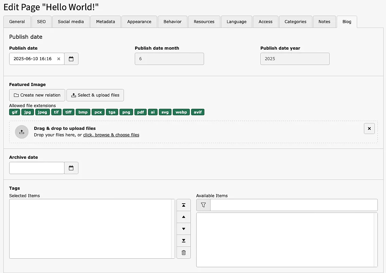386x273 pixels.
Task: Clear the Publish date value
Action: tap(58, 59)
